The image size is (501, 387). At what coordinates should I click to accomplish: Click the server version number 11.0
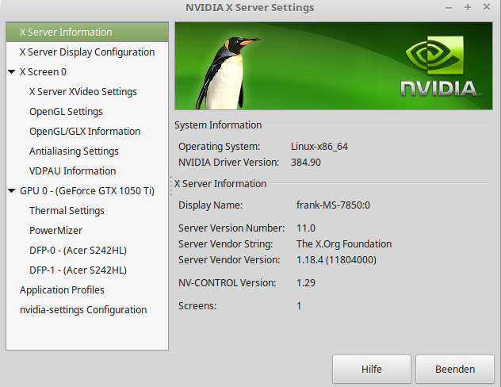(x=306, y=228)
